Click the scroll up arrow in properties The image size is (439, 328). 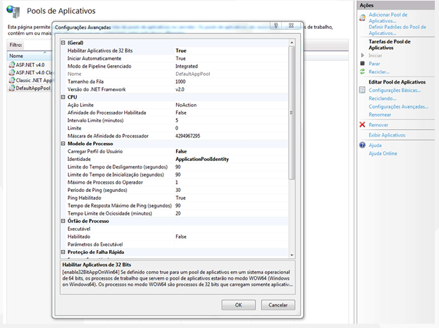tap(292, 43)
